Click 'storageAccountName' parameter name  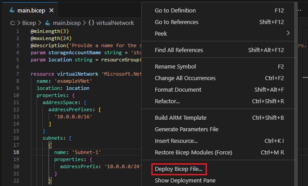pos(75,53)
